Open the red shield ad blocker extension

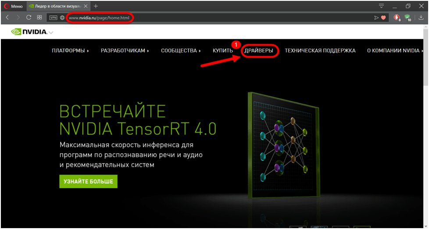pyautogui.click(x=397, y=18)
